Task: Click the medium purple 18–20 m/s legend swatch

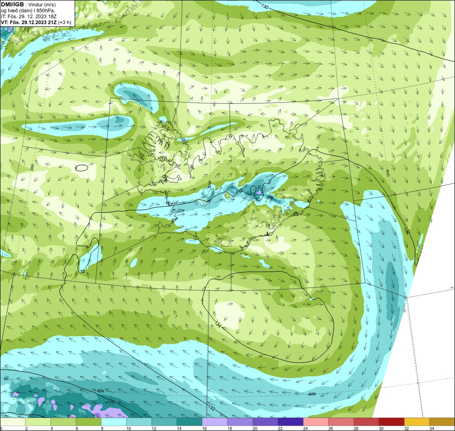Action: (240, 422)
